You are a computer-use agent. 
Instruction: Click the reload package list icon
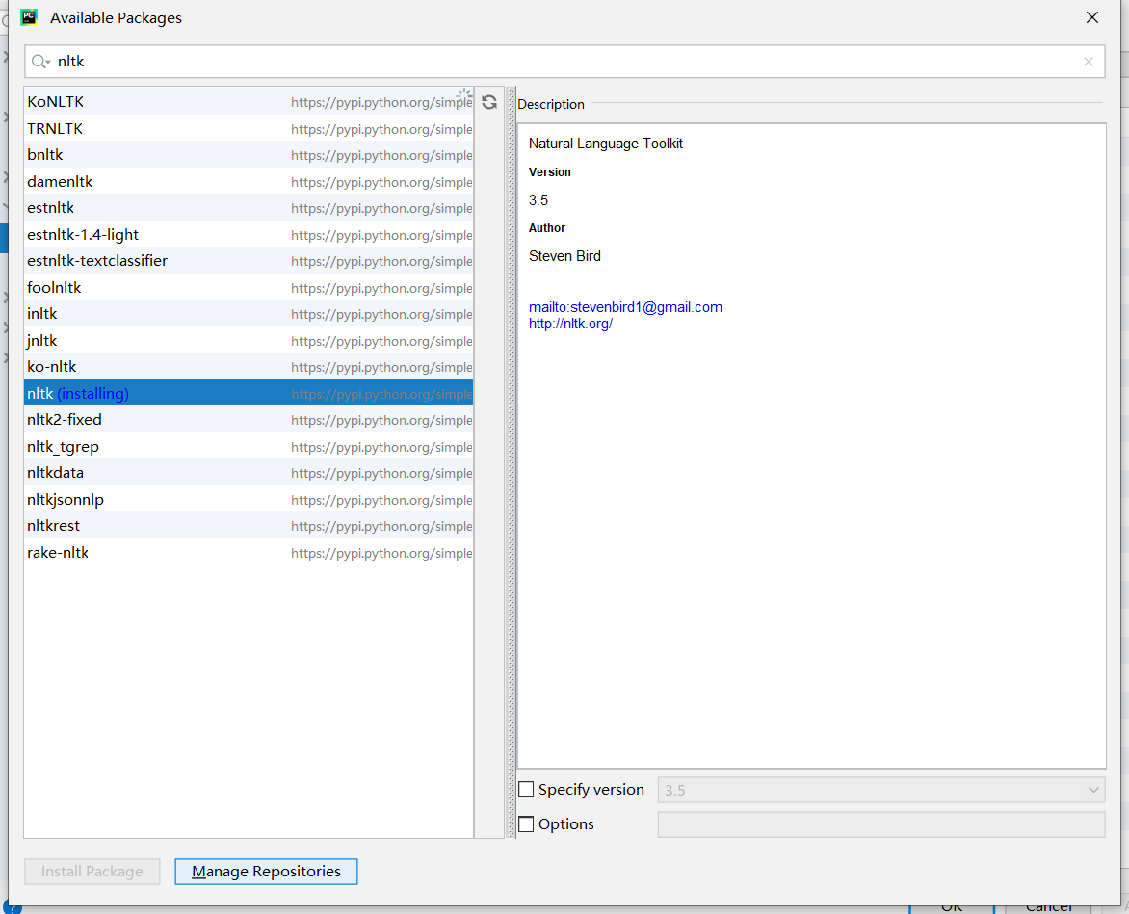tap(489, 102)
